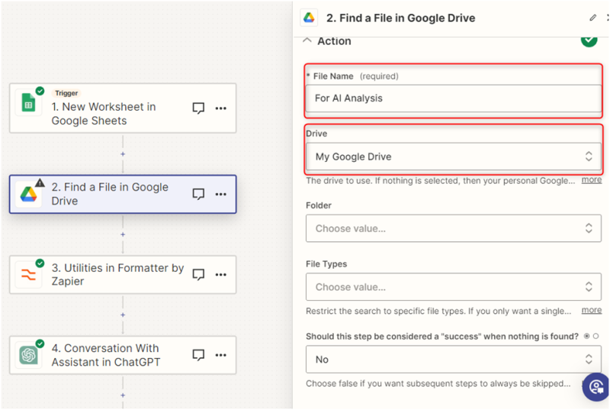Click the pencil icon to rename the step
Screen dimensions: 610x410
[592, 18]
